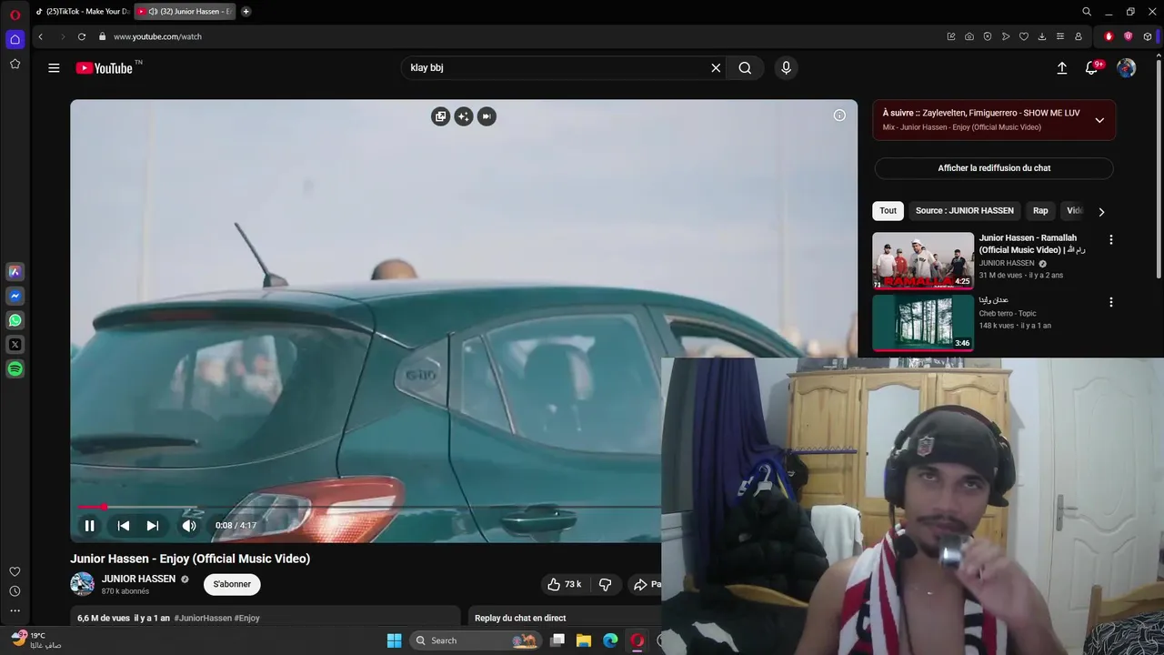Screen dimensions: 1164x655
Task: Open Opera sidebar bookmarks star
Action: pyautogui.click(x=15, y=64)
